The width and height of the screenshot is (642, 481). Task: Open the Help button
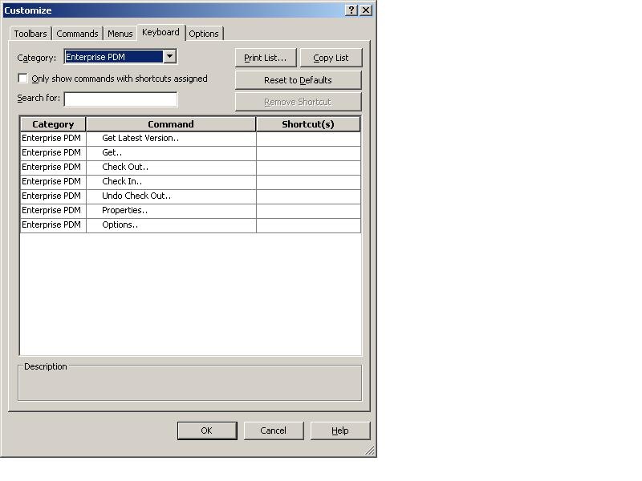point(339,430)
